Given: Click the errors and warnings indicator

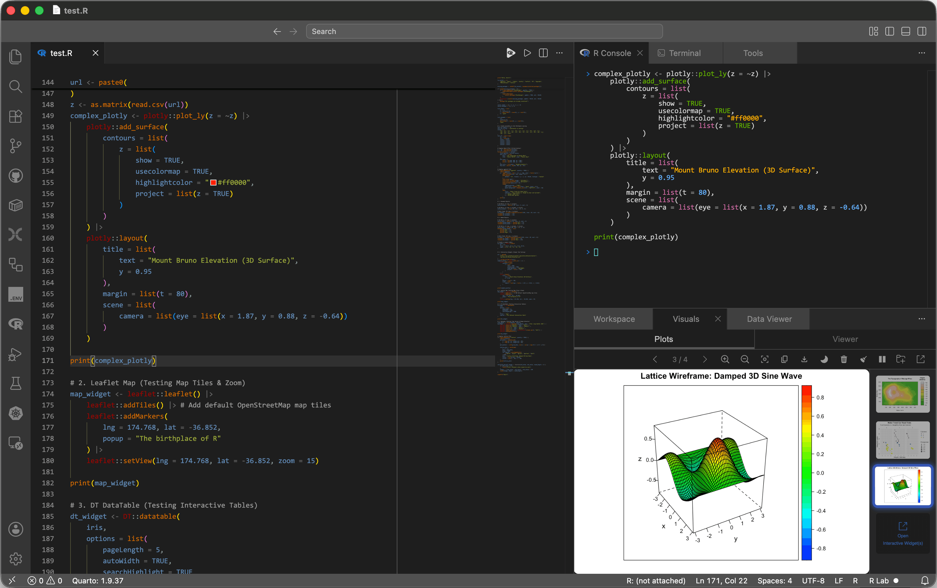Looking at the screenshot, I should [45, 581].
